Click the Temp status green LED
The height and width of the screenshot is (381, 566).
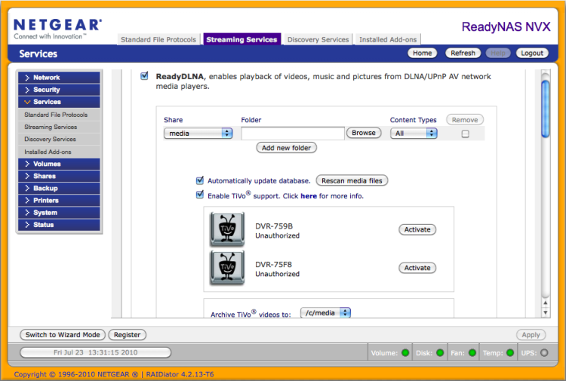(510, 353)
